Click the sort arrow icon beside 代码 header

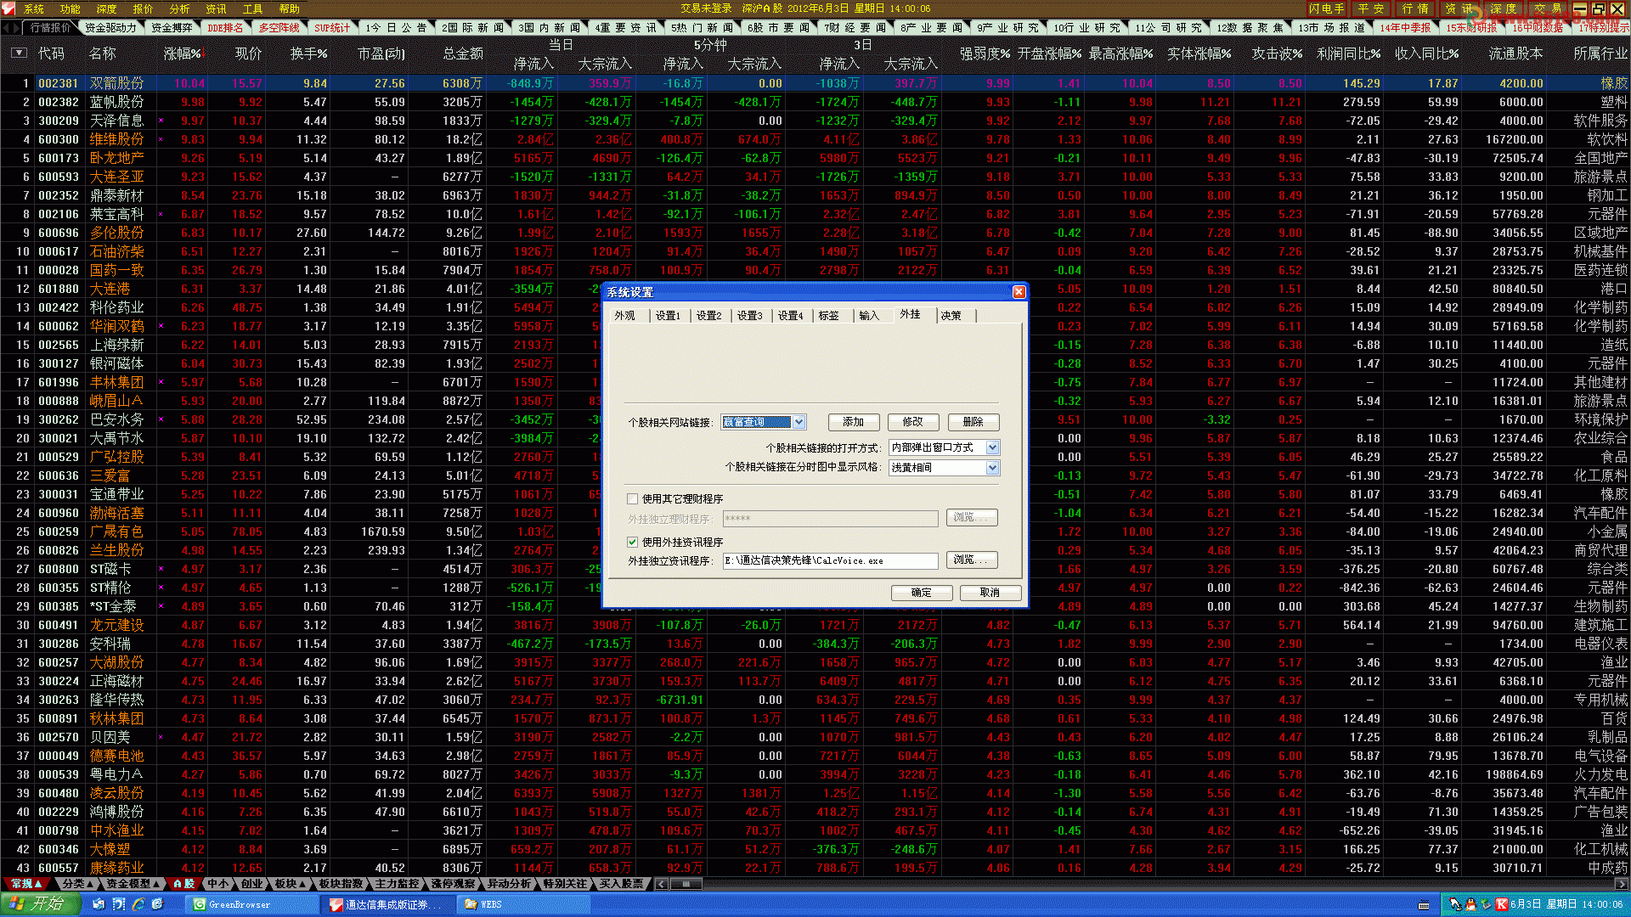coord(19,53)
